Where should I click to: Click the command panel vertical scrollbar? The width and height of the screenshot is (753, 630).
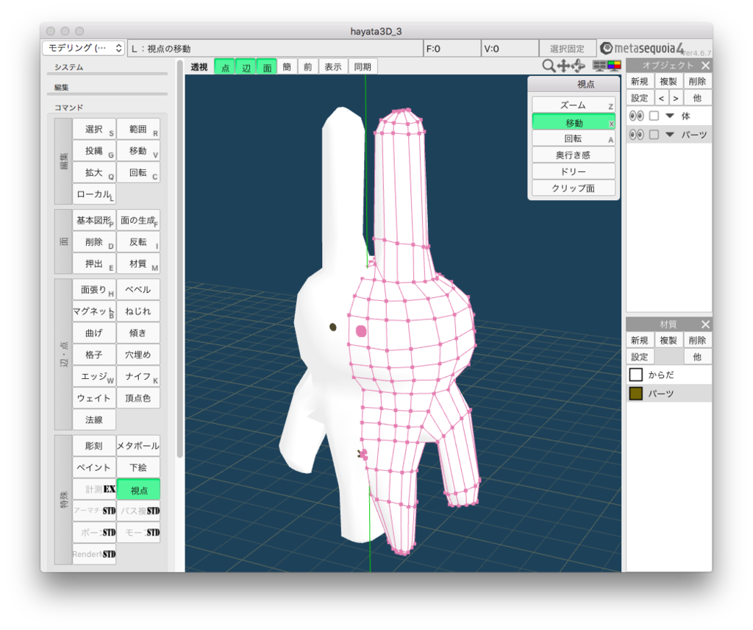179,260
